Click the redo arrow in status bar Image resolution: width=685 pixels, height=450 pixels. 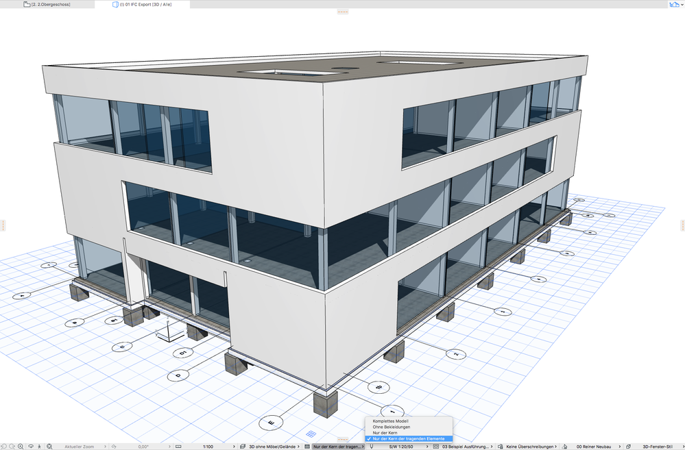click(12, 447)
